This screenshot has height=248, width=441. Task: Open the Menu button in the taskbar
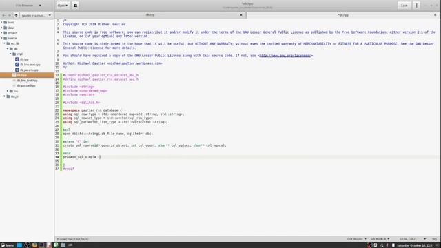click(8, 245)
